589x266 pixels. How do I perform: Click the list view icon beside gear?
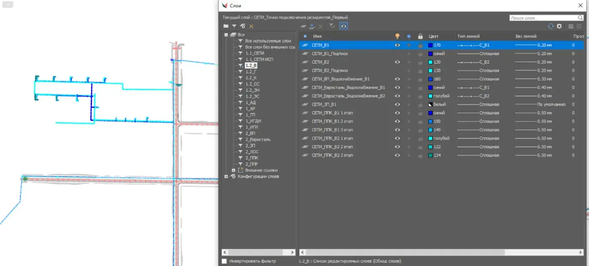click(571, 26)
